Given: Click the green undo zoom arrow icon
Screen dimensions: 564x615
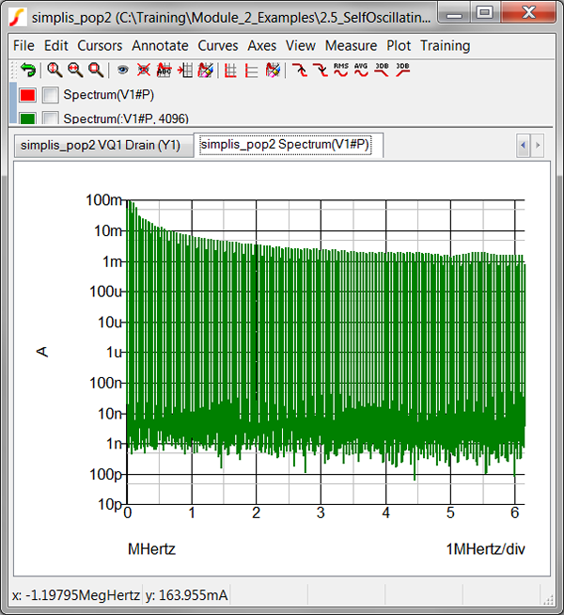Looking at the screenshot, I should pos(28,70).
